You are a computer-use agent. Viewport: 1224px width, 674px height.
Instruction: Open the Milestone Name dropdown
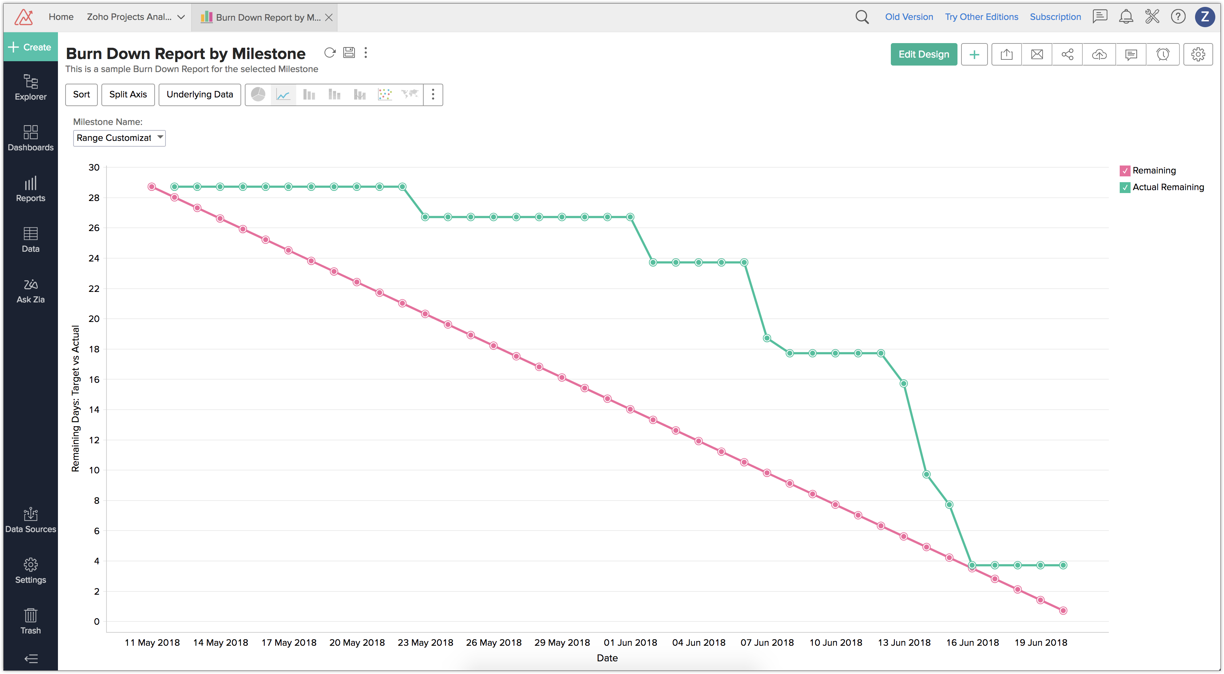[x=119, y=138]
